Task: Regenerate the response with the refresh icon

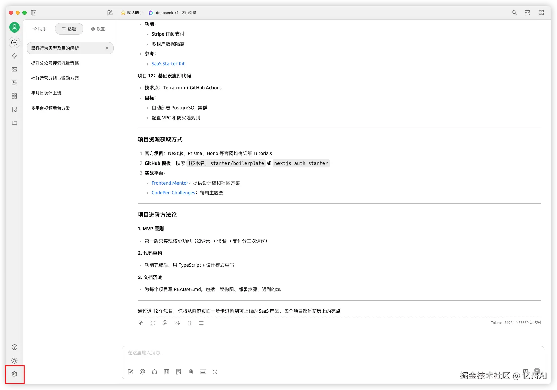Action: coord(153,323)
